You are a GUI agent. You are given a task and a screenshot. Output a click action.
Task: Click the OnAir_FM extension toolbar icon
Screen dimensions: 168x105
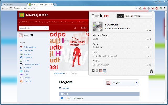tap(153, 8)
